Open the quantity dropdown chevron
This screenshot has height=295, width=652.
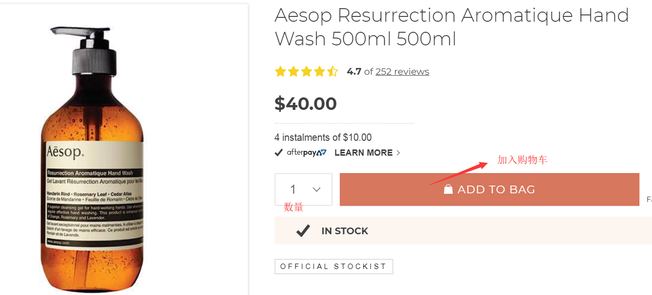pyautogui.click(x=317, y=189)
